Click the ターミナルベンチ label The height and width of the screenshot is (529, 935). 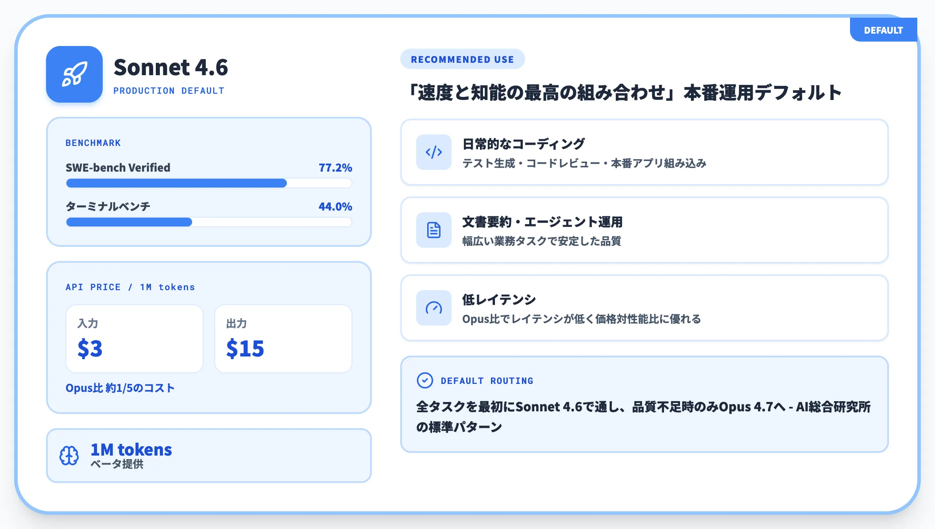point(108,207)
